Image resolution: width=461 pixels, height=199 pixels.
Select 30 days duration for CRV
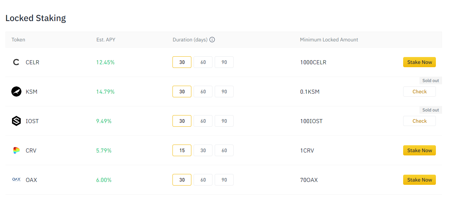click(x=203, y=150)
